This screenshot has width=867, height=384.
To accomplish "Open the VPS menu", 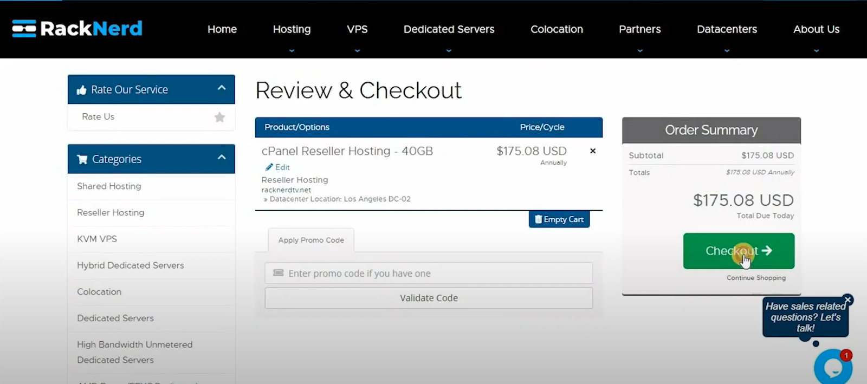I will click(x=357, y=29).
